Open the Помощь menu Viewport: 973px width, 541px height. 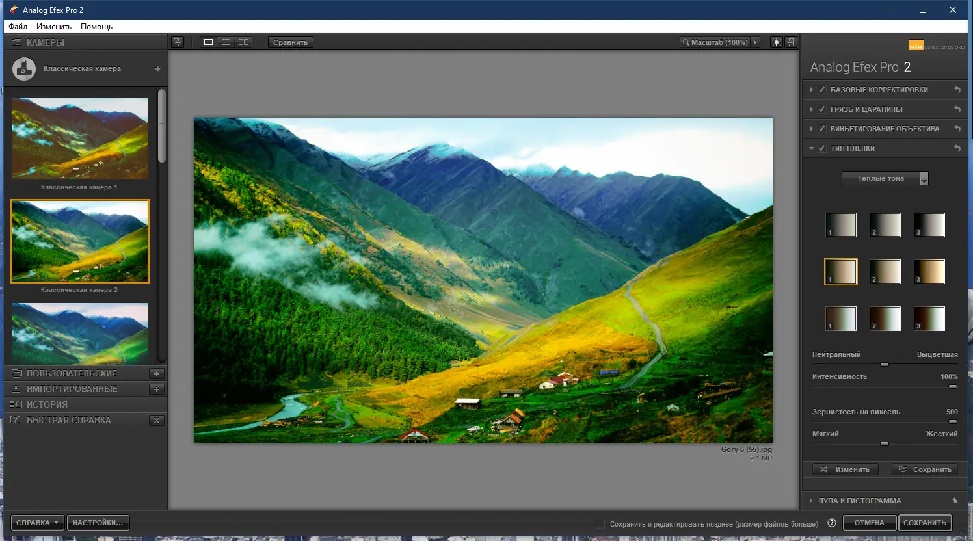pos(97,27)
